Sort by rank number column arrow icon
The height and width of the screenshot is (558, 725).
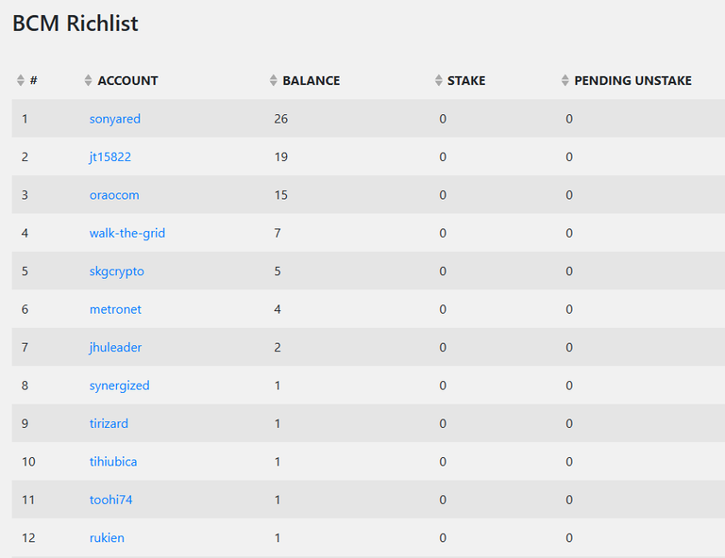point(21,80)
